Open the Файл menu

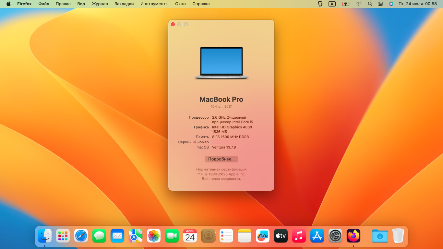(x=44, y=4)
